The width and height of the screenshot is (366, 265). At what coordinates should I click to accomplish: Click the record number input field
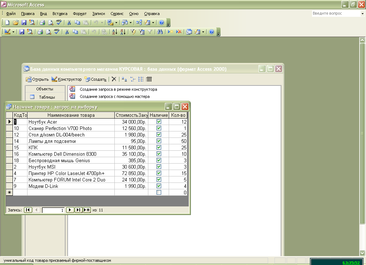point(53,210)
